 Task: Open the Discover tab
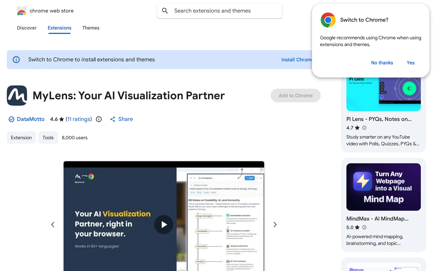coord(27,28)
